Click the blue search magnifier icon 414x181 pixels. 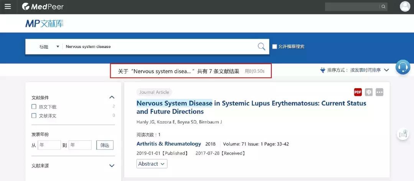pyautogui.click(x=261, y=47)
